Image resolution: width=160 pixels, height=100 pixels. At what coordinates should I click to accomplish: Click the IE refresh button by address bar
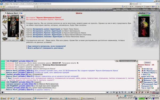(133, 4)
